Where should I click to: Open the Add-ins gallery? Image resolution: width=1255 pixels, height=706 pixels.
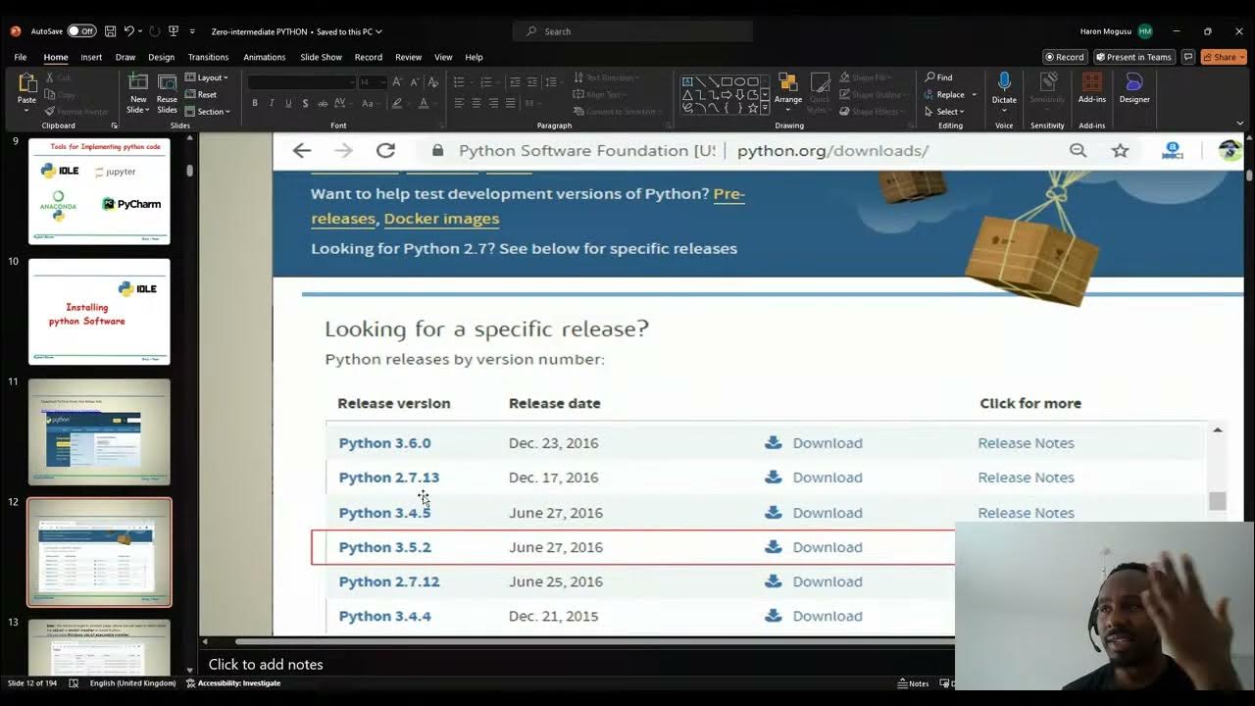1092,88
